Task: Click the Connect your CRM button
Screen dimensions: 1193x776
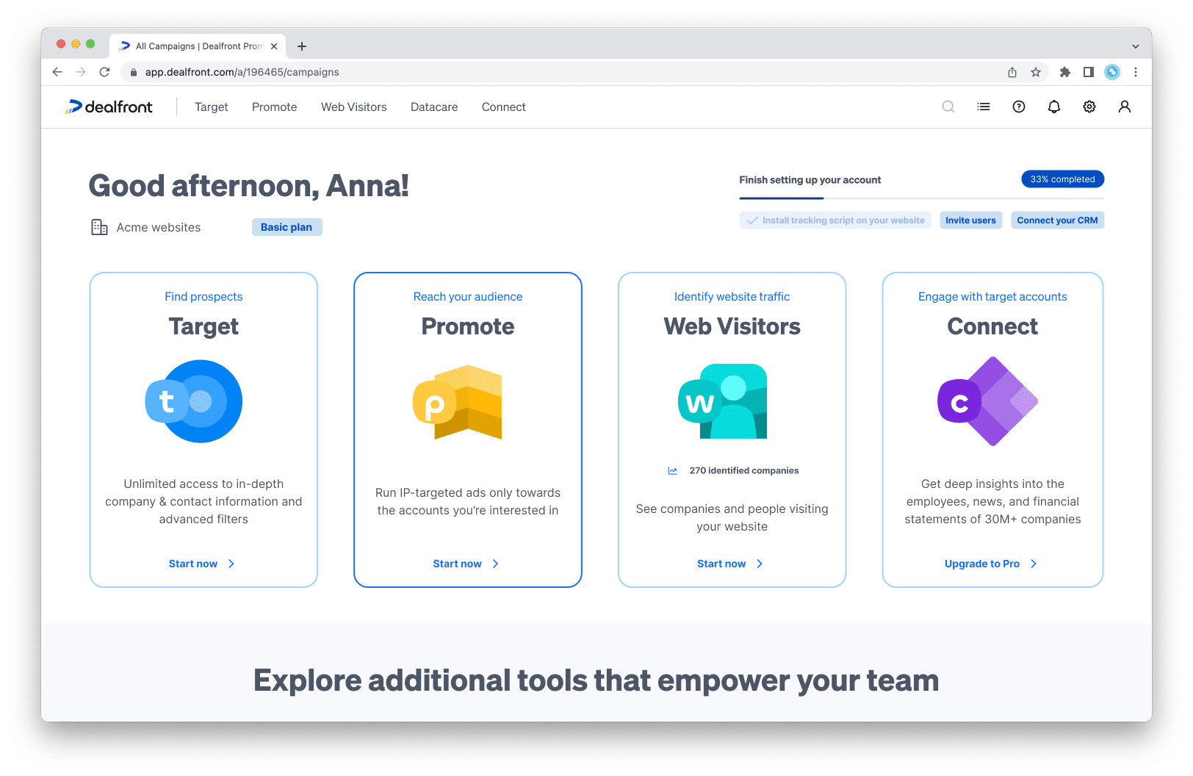Action: (x=1058, y=220)
